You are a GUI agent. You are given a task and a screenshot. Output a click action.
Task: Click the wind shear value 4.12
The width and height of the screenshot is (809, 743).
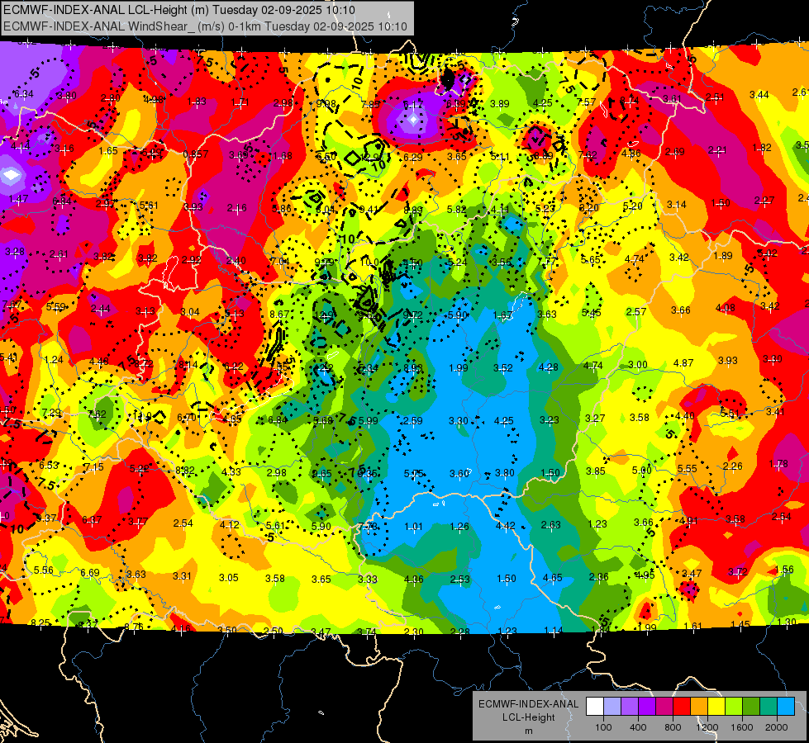(229, 524)
